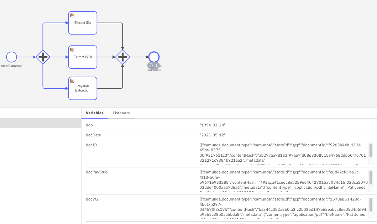The image size is (377, 224).
Task: Select the blue end event circle labeled Complete
Action: coord(154,57)
